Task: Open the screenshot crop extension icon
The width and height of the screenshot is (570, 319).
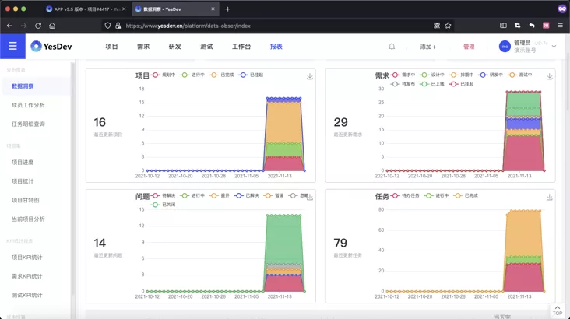Action: [517, 26]
